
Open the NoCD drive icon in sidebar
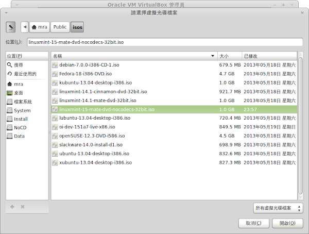[x=9, y=127]
